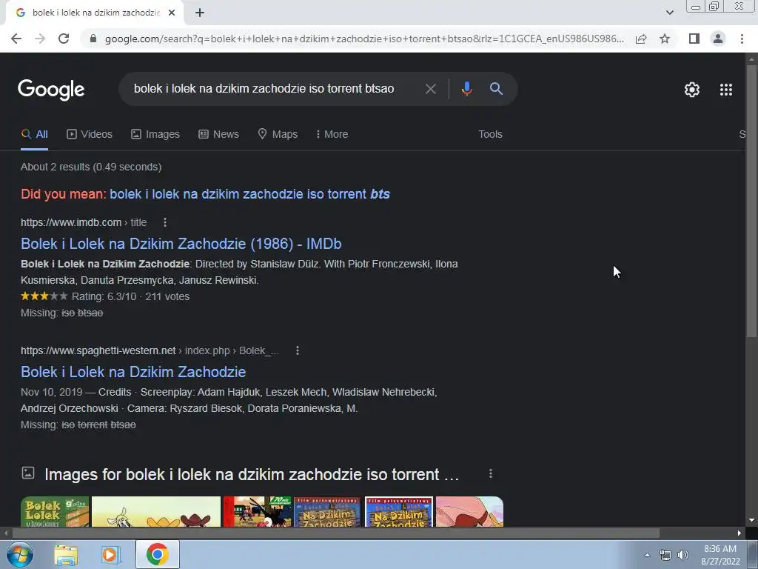The width and height of the screenshot is (758, 569).
Task: Open a new browser tab
Action: (x=200, y=13)
